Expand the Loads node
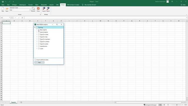The image size is (188, 106). tap(37, 49)
